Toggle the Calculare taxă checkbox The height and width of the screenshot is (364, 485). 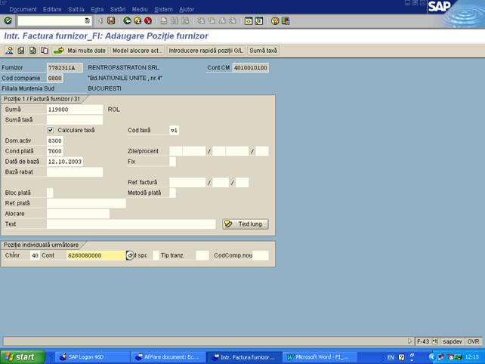[x=51, y=130]
